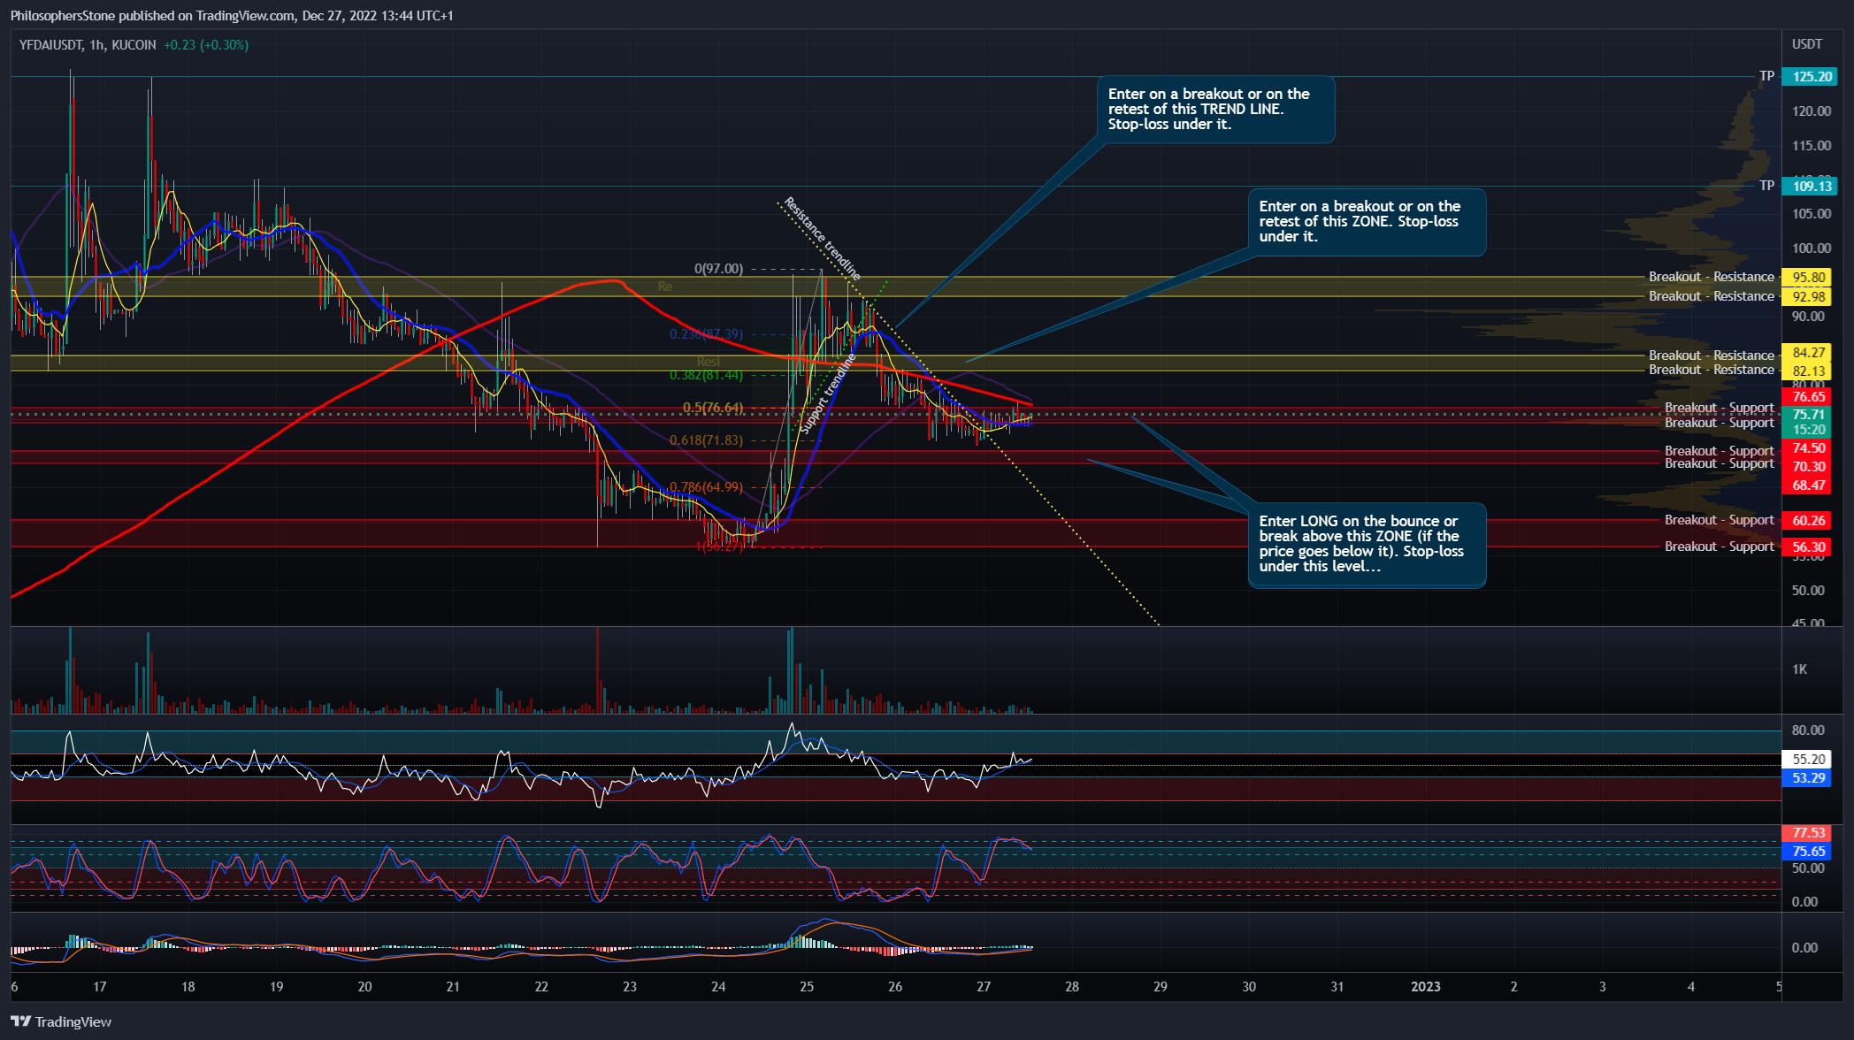Click the 115.00 price axis label
The width and height of the screenshot is (1854, 1040).
point(1811,146)
